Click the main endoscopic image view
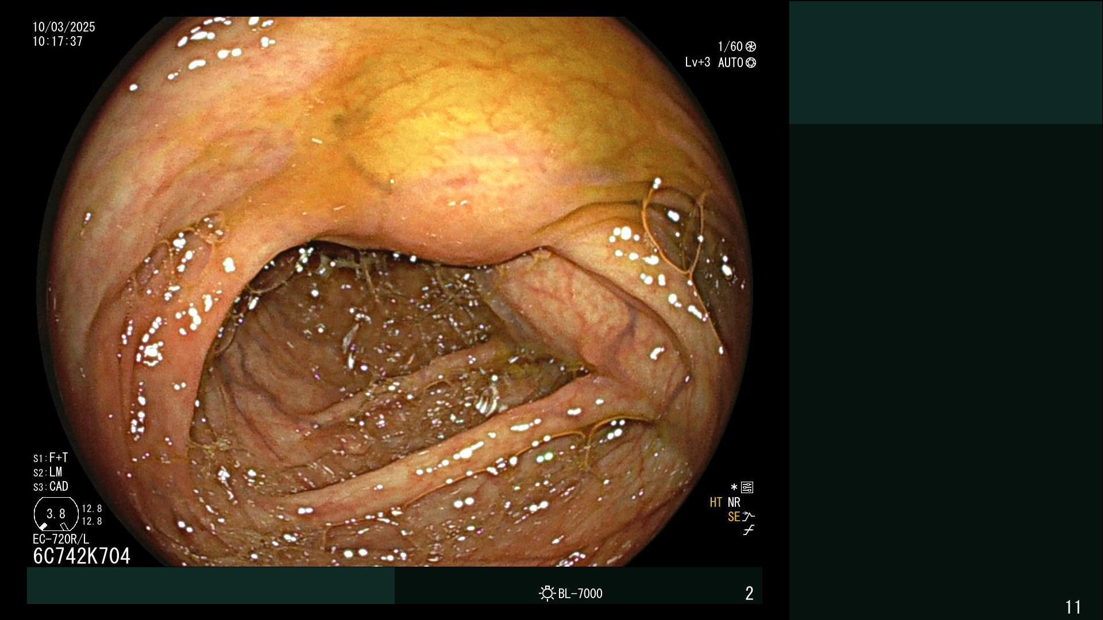Viewport: 1103px width, 620px height. click(x=395, y=292)
